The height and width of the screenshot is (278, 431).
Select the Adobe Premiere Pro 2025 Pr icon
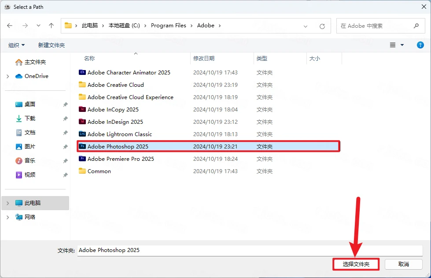pyautogui.click(x=82, y=159)
